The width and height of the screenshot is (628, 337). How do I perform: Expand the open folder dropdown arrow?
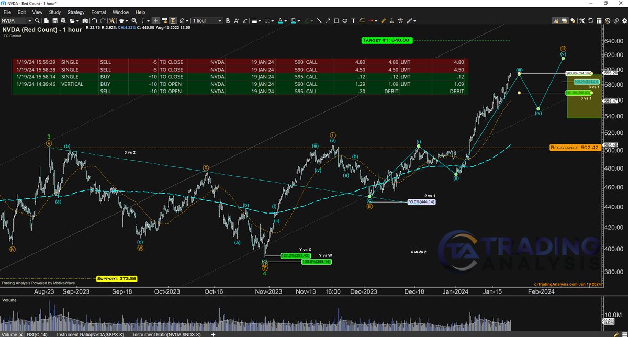77,20
